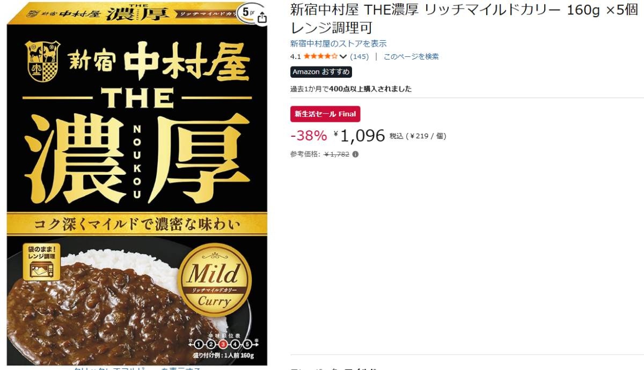This screenshot has height=370, width=644.
Task: Click the info icon beside 参考価格
Action: 355,154
